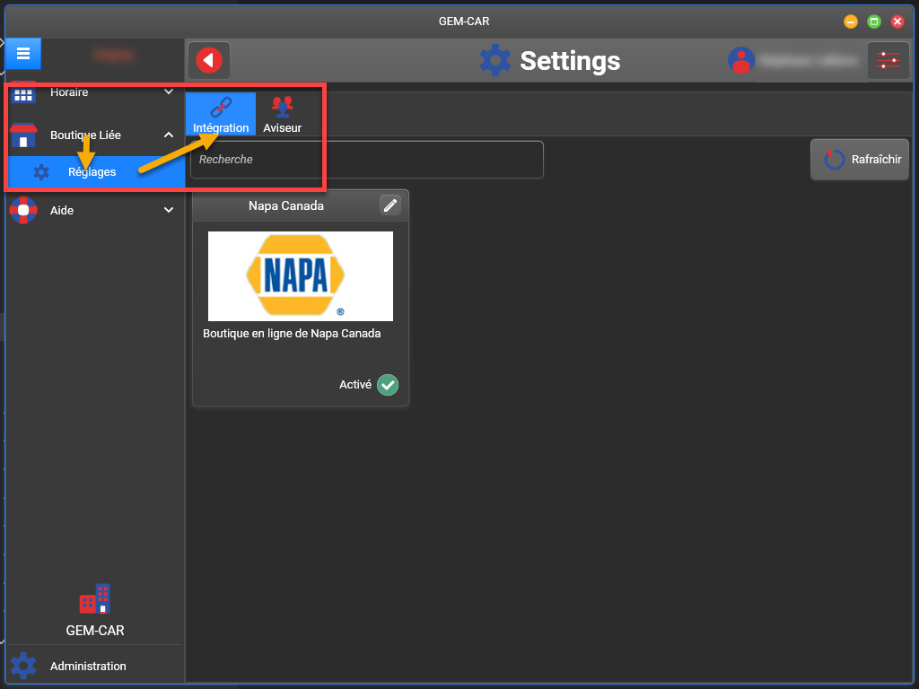Viewport: 919px width, 689px height.
Task: Click the NAPA logo thumbnail
Action: 301,276
